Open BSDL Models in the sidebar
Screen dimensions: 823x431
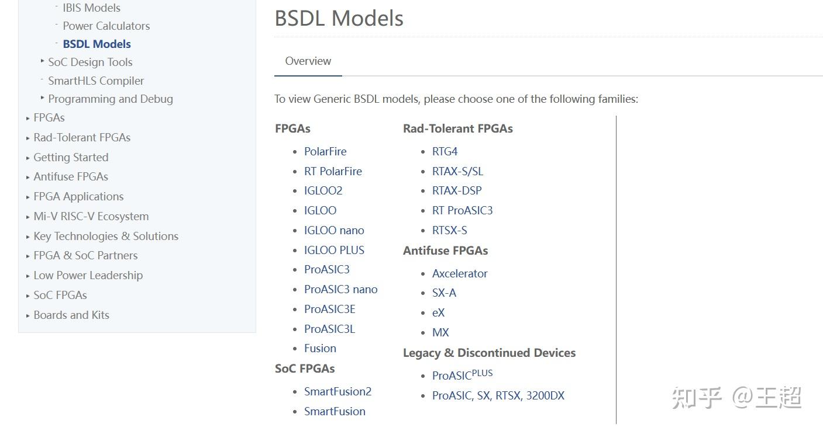pos(97,44)
